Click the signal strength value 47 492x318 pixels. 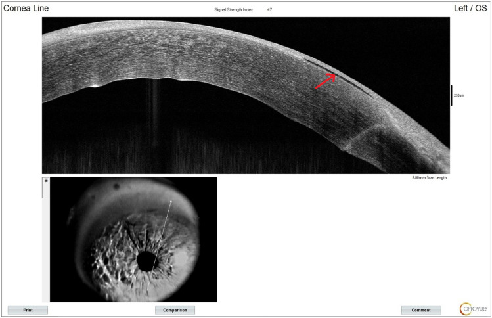(x=270, y=10)
